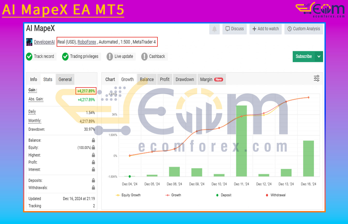Click the Interest lock icon
The height and width of the screenshot is (224, 348).
(93, 170)
